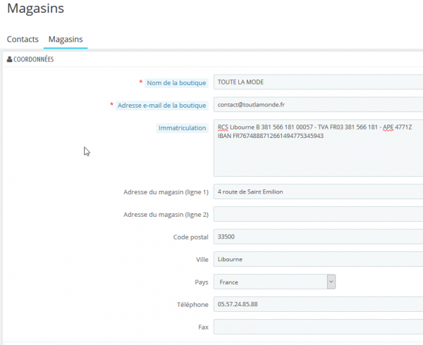The image size is (423, 345).
Task: Click the Ville field containing Libourne
Action: coord(319,259)
